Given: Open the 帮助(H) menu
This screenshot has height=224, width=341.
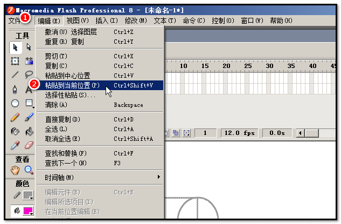Looking at the screenshot, I should pyautogui.click(x=281, y=21).
